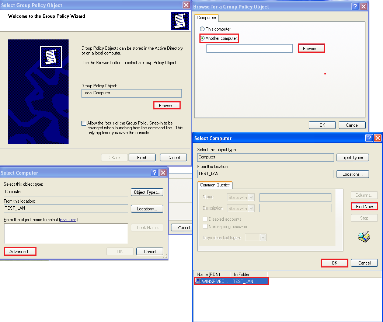The width and height of the screenshot is (383, 322).
Task: Click computer icon beside WINXP-VBO... result
Action: click(x=198, y=281)
